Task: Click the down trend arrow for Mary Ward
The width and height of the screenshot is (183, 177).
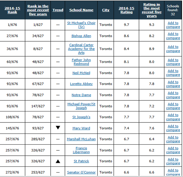Action: (58, 127)
